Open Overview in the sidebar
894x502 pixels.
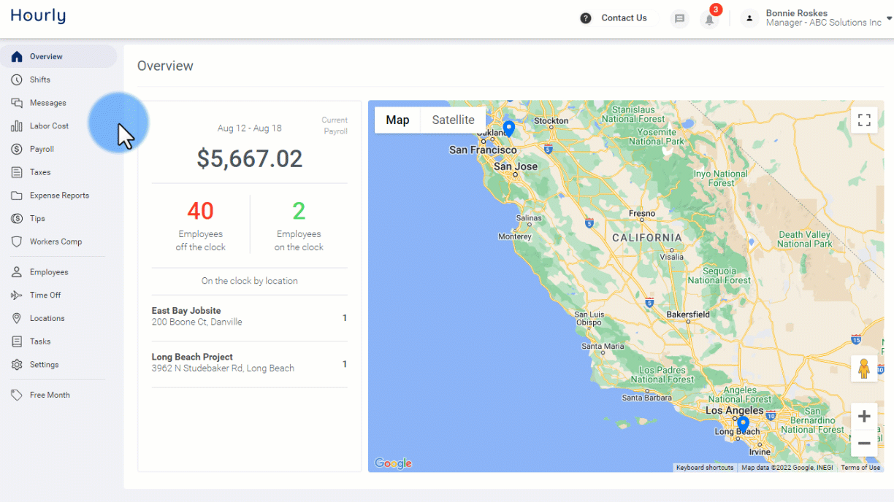pyautogui.click(x=59, y=56)
